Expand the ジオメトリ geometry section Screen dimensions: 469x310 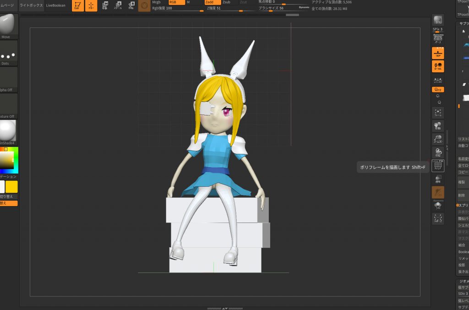(x=463, y=281)
